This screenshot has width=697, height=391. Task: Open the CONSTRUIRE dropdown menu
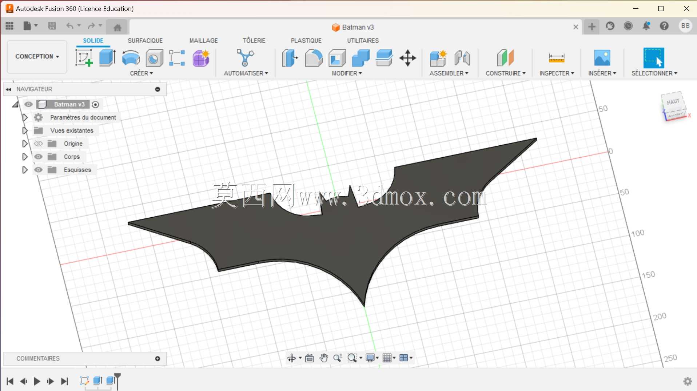(x=506, y=73)
